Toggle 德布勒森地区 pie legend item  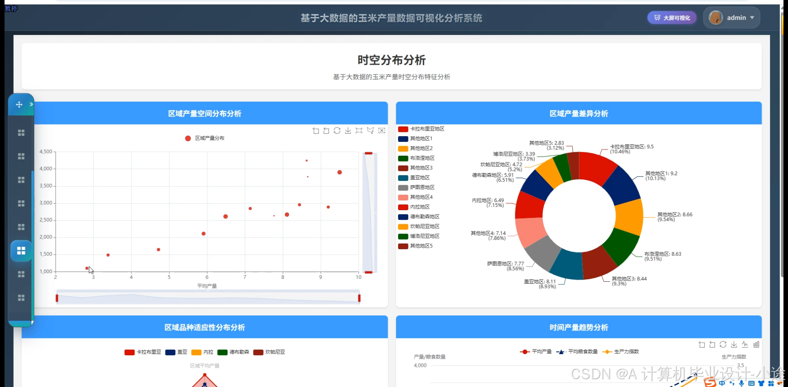click(419, 217)
